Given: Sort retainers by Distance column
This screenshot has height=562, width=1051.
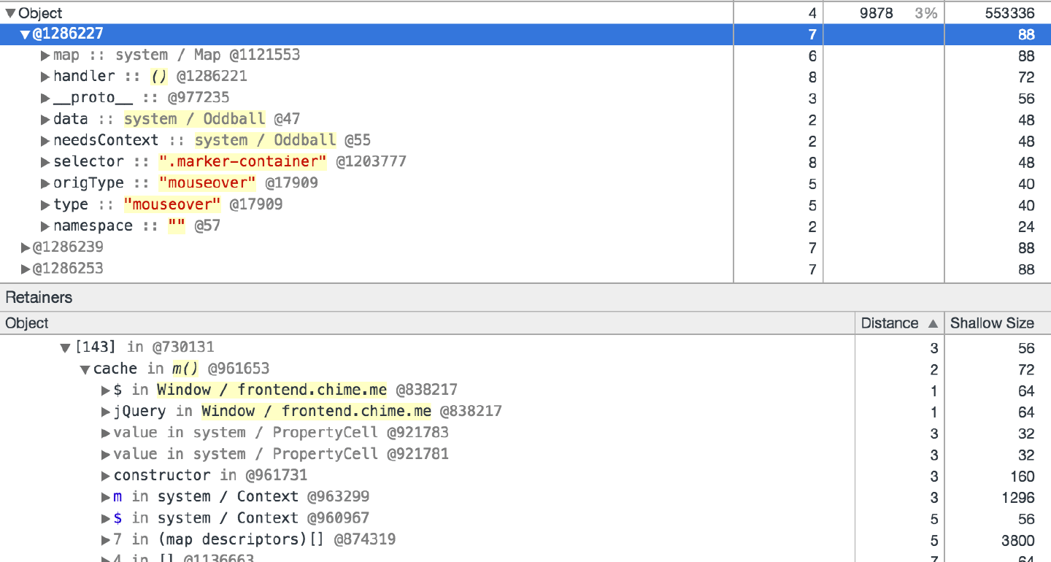Looking at the screenshot, I should point(899,323).
